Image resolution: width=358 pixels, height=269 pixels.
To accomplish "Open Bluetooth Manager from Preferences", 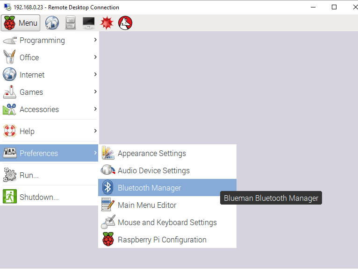I will 150,188.
